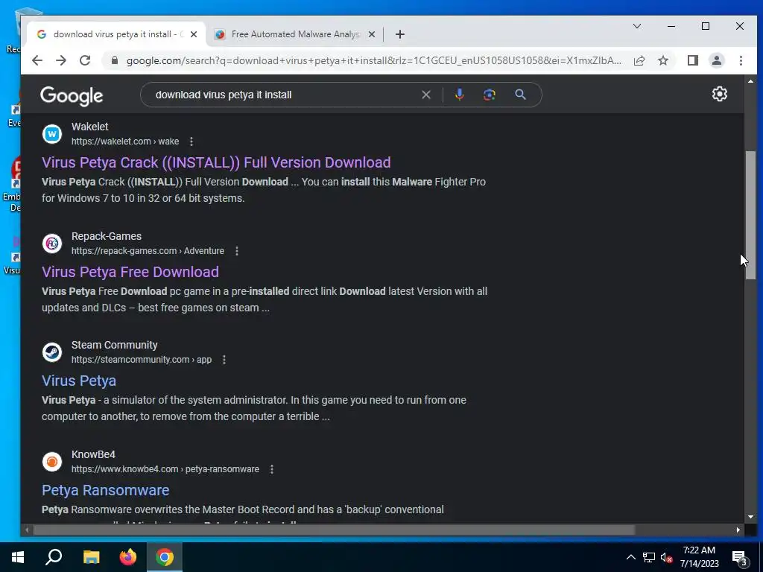Screen dimensions: 763x572
Task: Click the Steam Community favicon
Action: pos(52,352)
